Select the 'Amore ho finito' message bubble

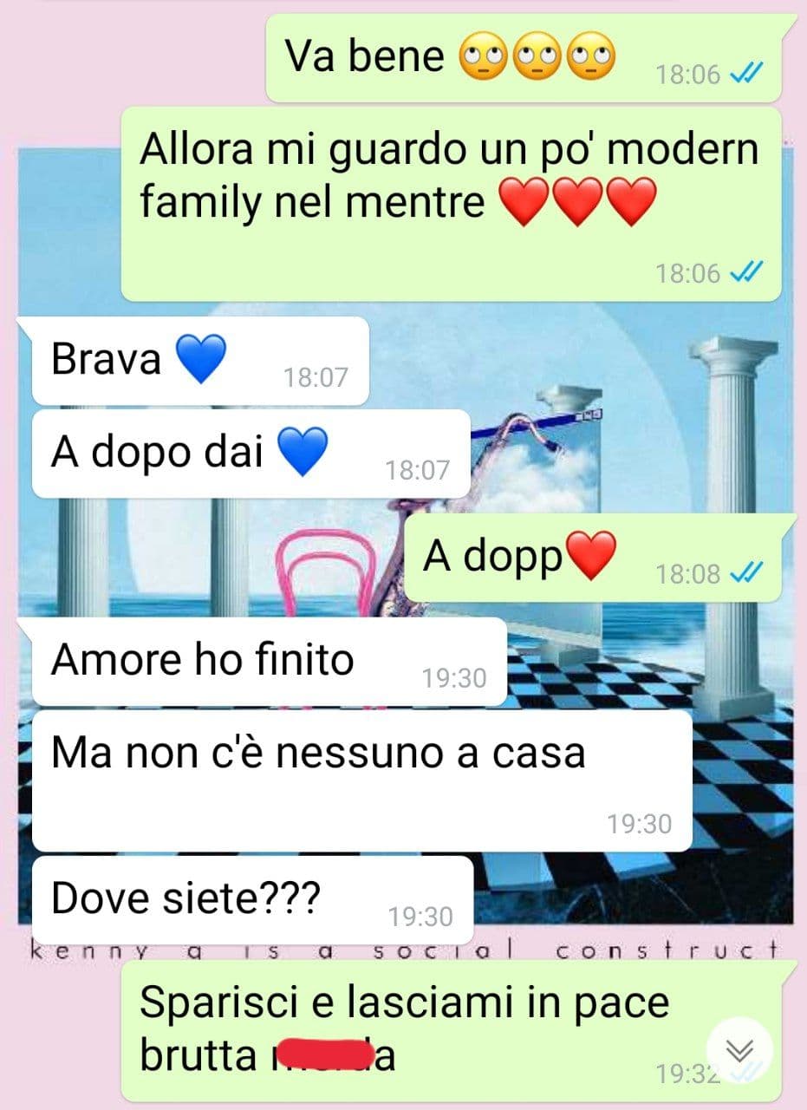coord(269,662)
